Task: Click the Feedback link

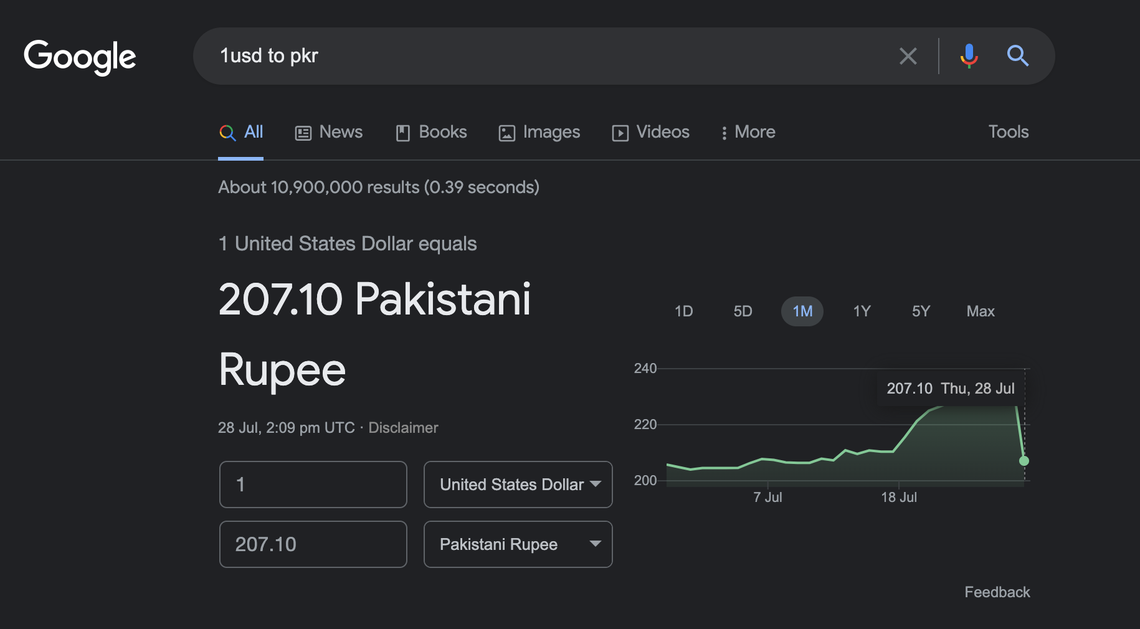Action: (997, 592)
